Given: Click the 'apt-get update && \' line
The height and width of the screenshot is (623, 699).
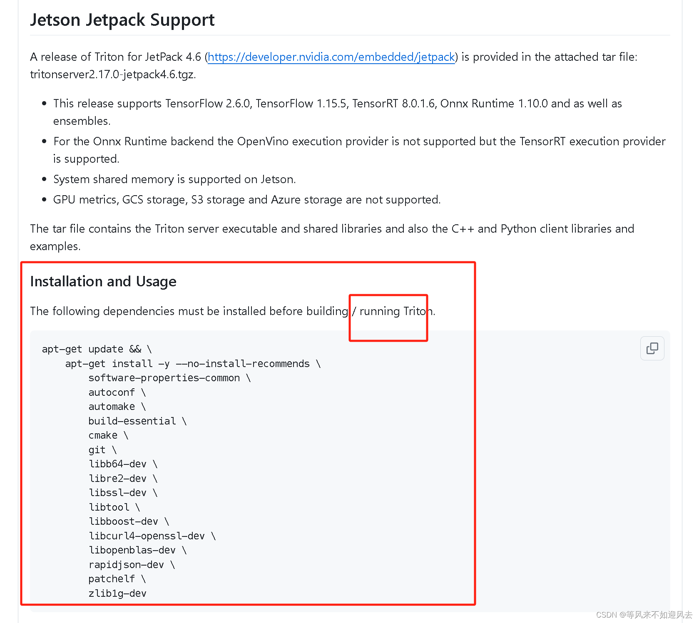Looking at the screenshot, I should coord(97,349).
